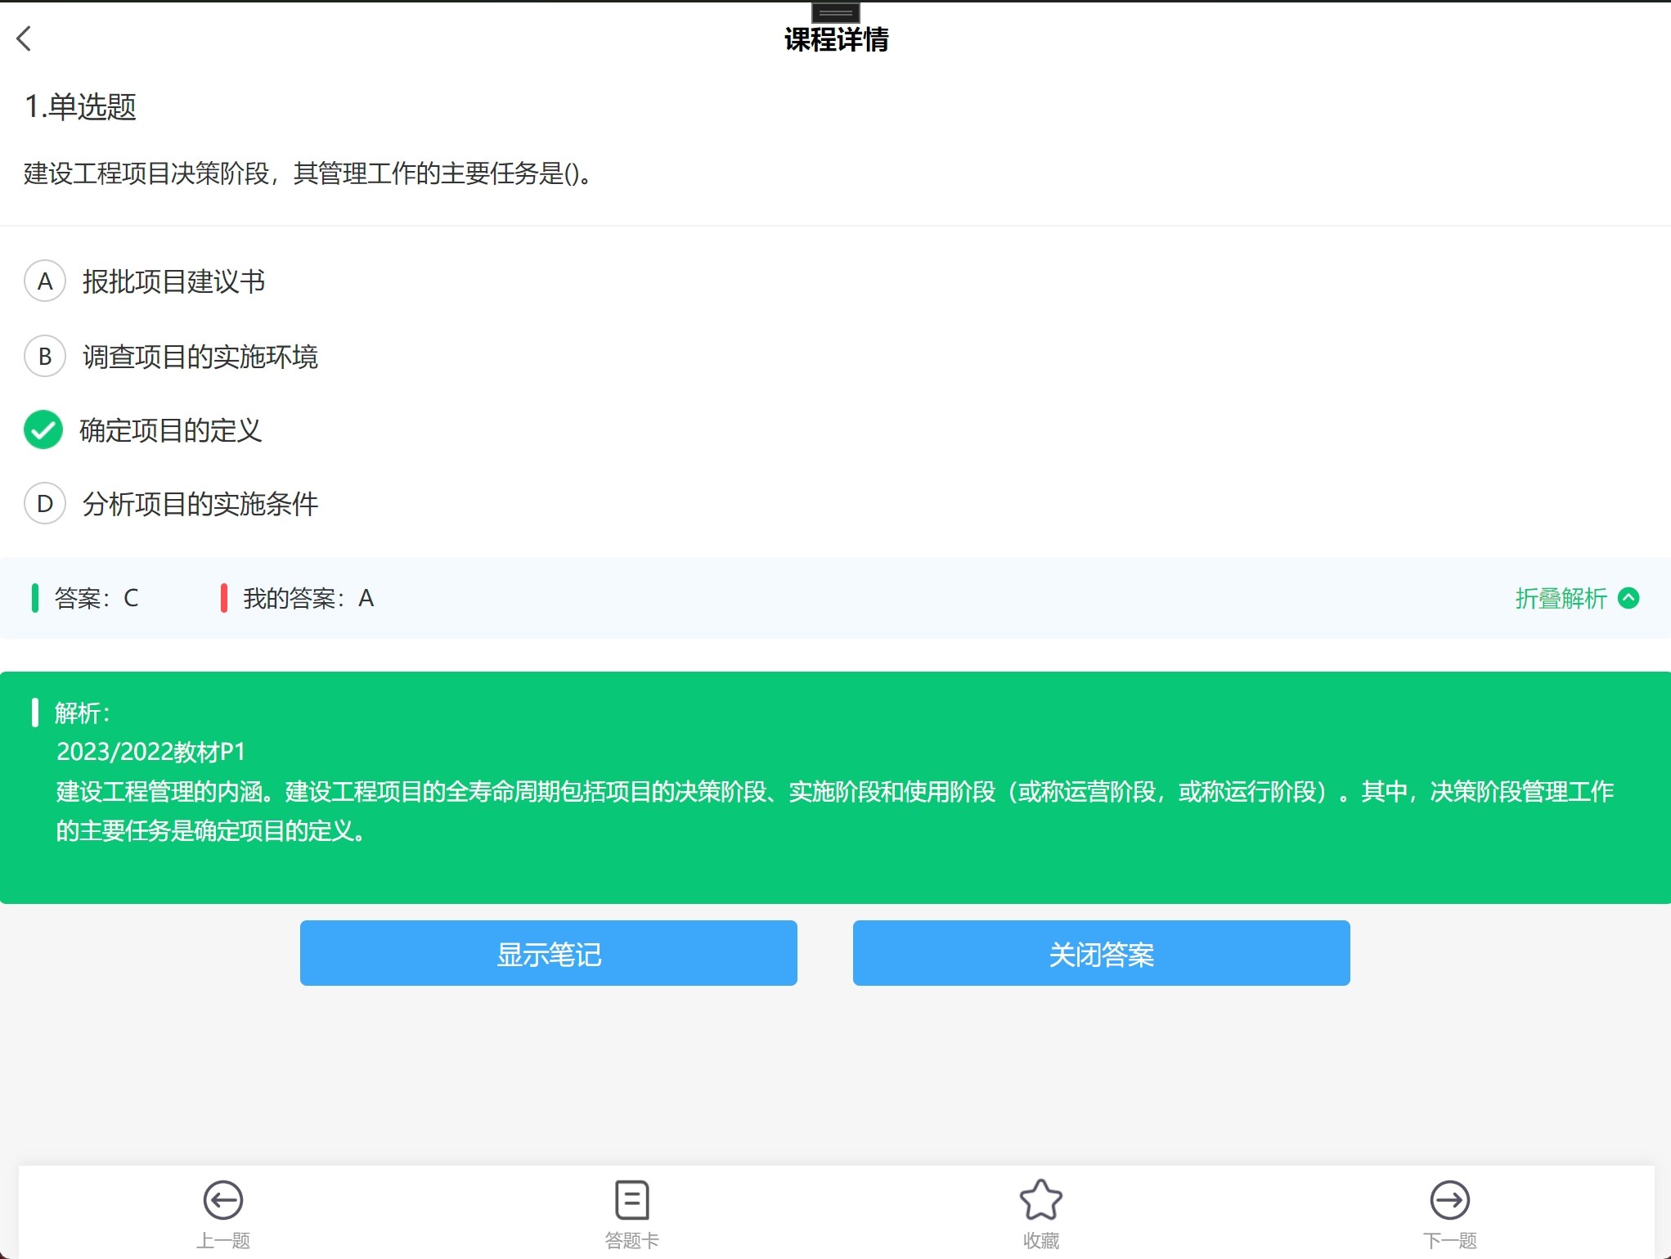Click the previous question arrow icon
The image size is (1671, 1259).
point(222,1200)
